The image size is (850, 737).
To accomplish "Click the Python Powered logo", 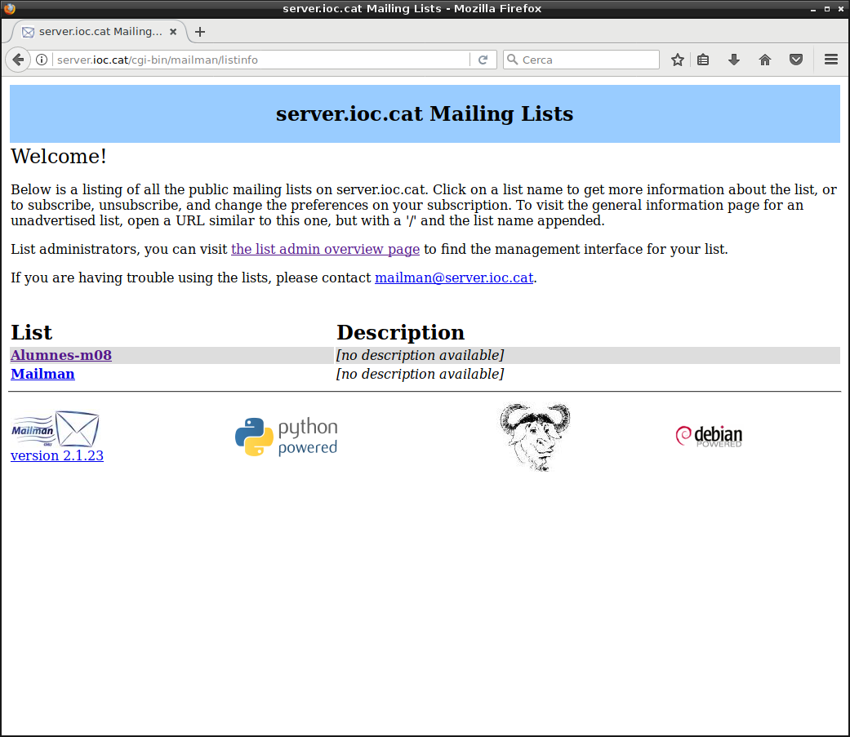I will click(286, 437).
